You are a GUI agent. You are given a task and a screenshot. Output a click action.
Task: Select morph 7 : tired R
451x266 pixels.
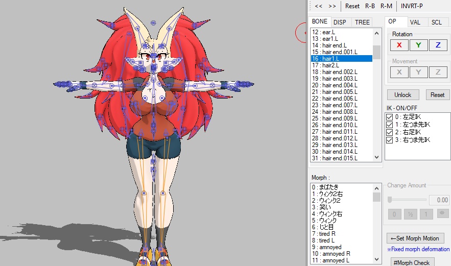(342, 234)
